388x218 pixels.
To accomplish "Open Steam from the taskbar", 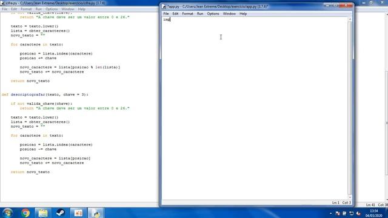I will [61, 213].
